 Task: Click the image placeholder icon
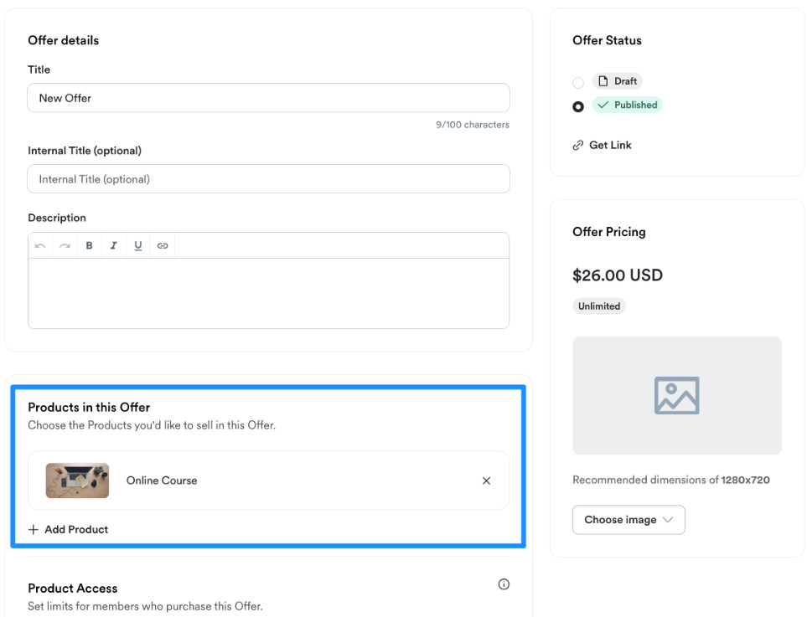[677, 395]
